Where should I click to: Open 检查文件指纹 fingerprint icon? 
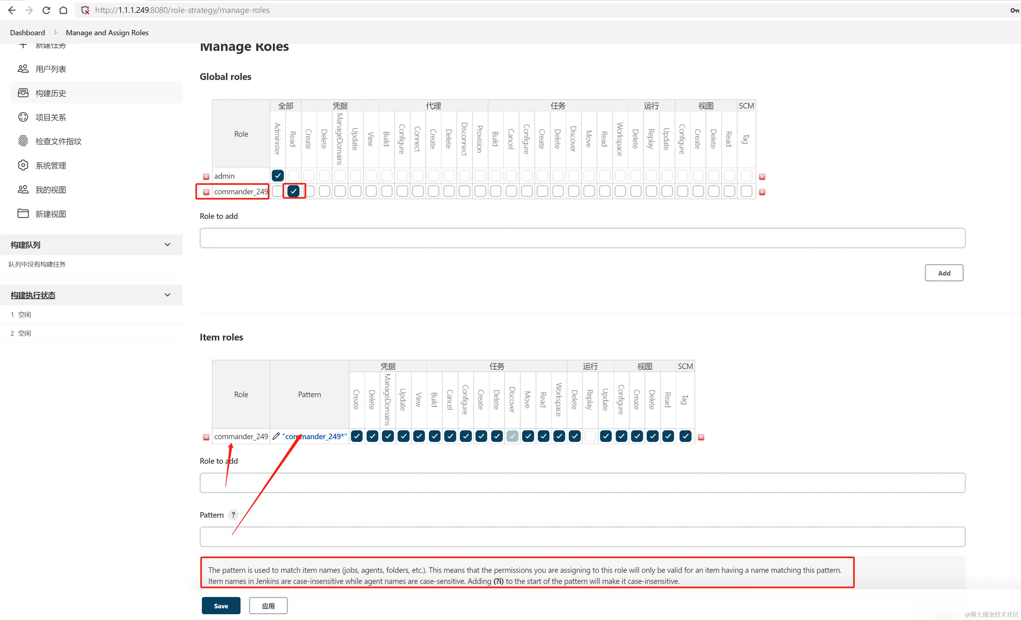click(23, 141)
